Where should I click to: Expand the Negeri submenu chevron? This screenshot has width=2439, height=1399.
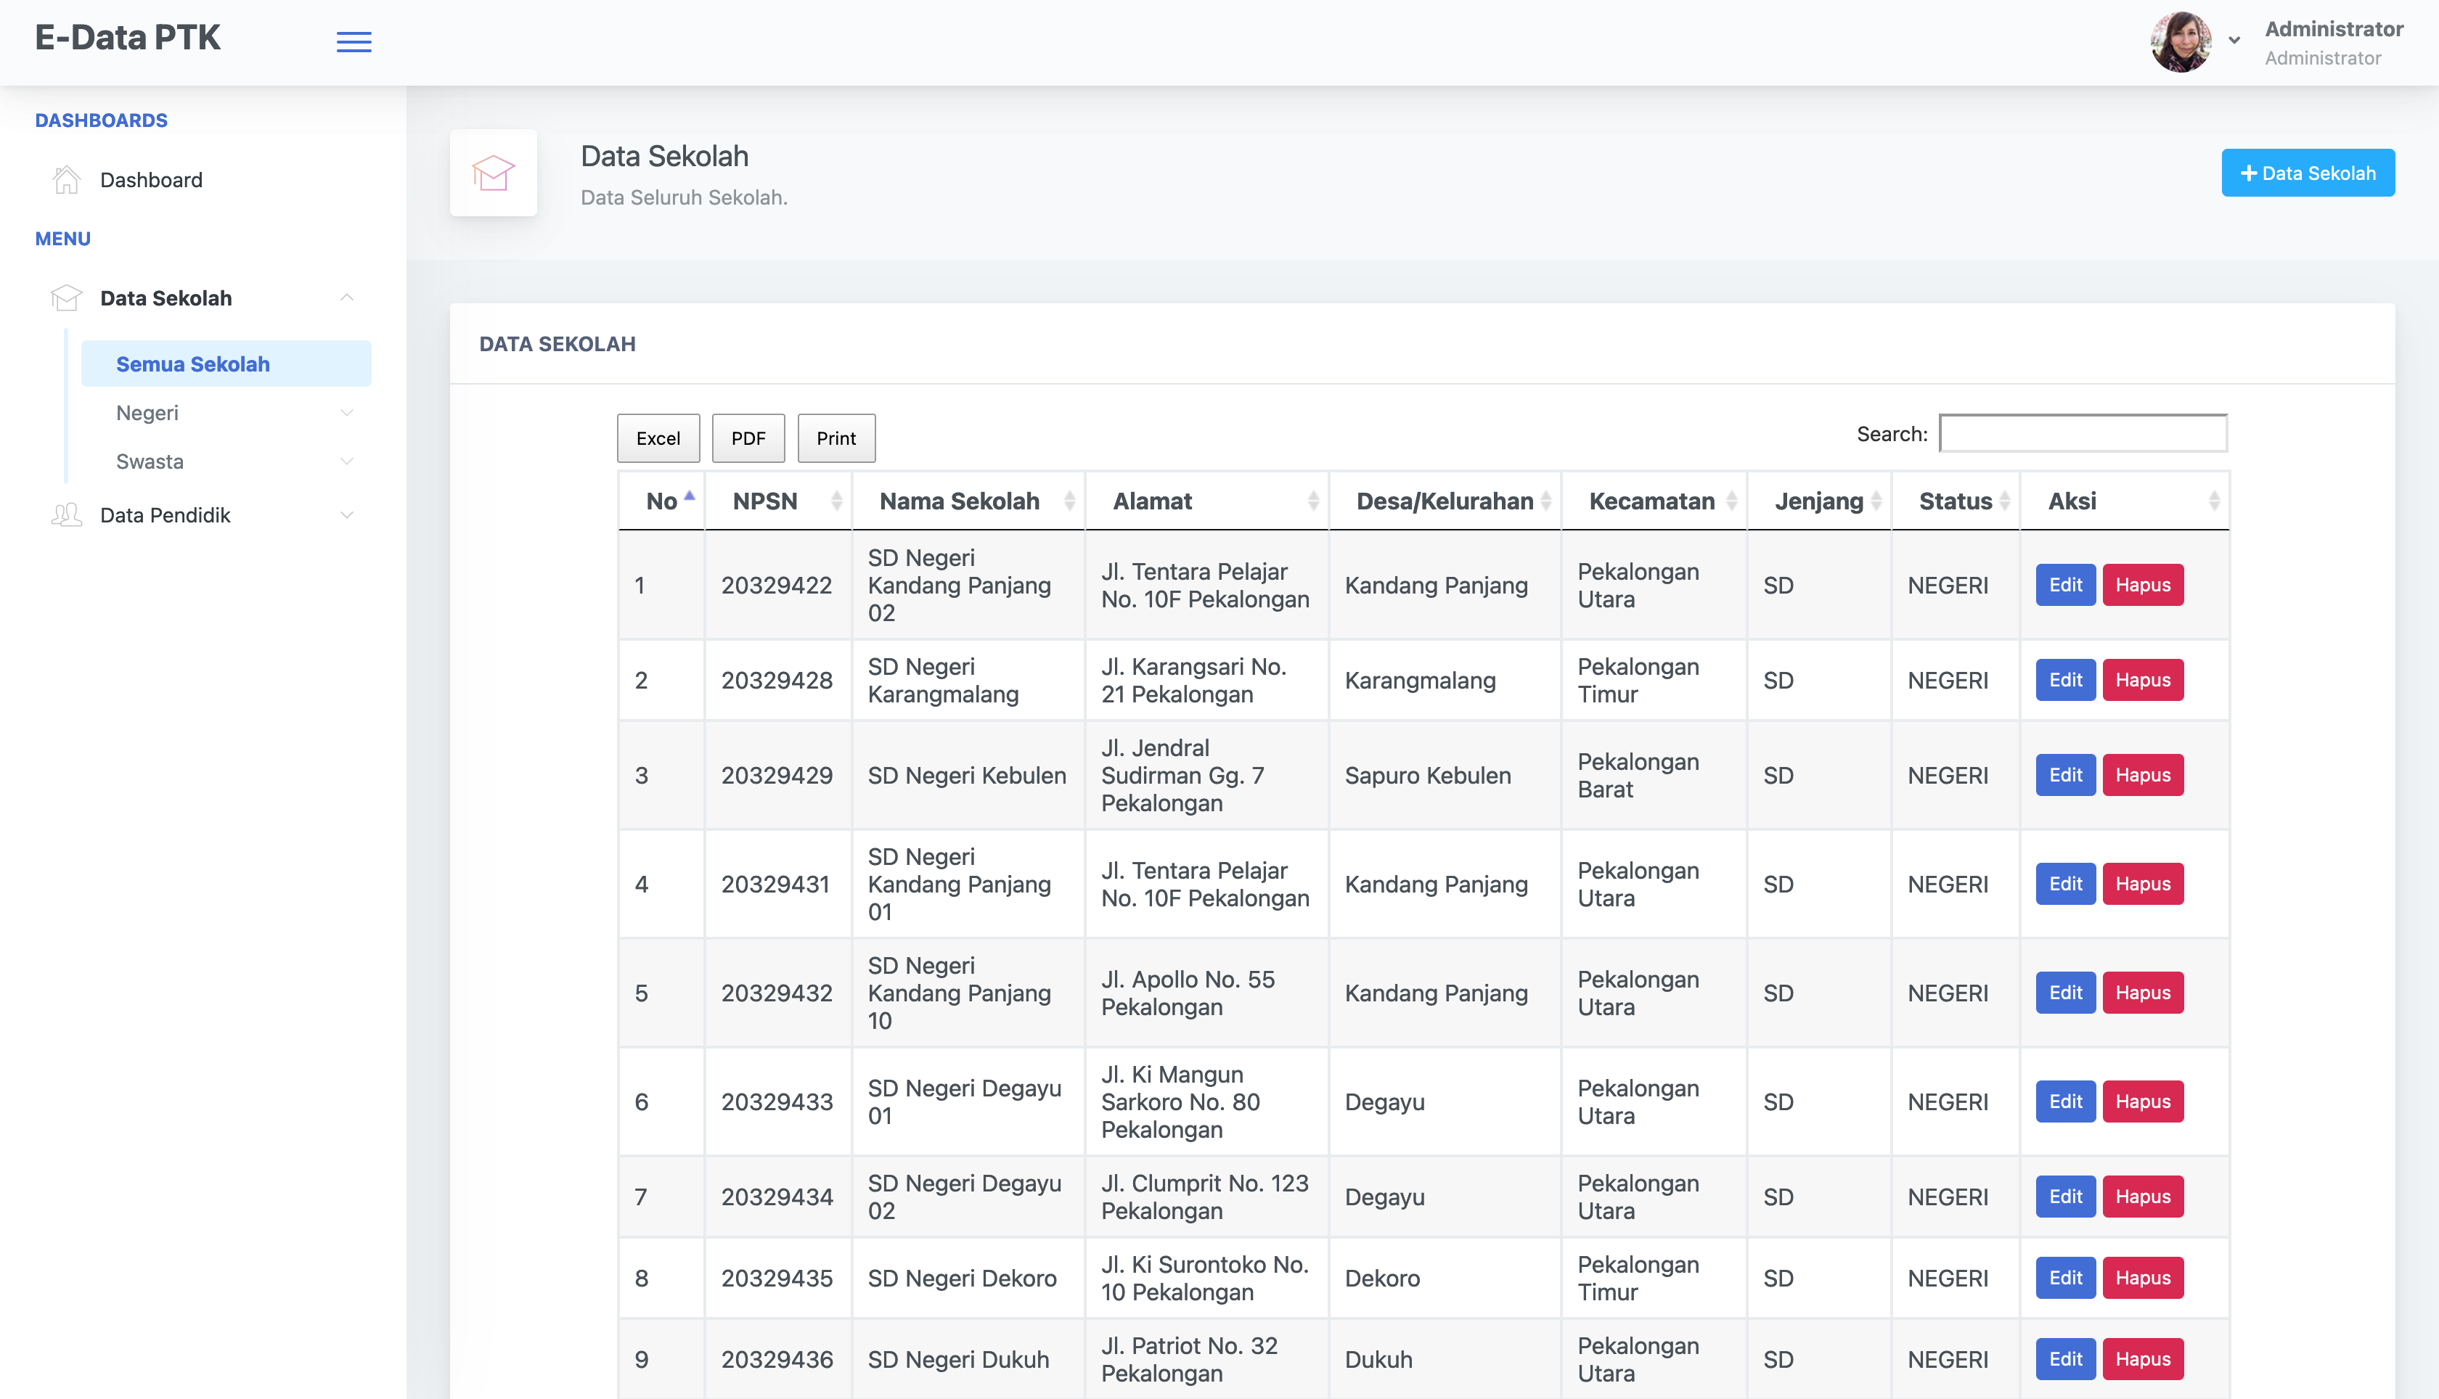pyautogui.click(x=347, y=413)
